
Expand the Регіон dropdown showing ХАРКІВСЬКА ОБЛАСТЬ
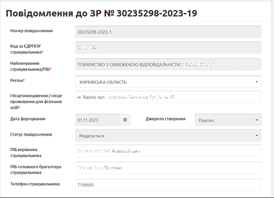tap(168, 82)
